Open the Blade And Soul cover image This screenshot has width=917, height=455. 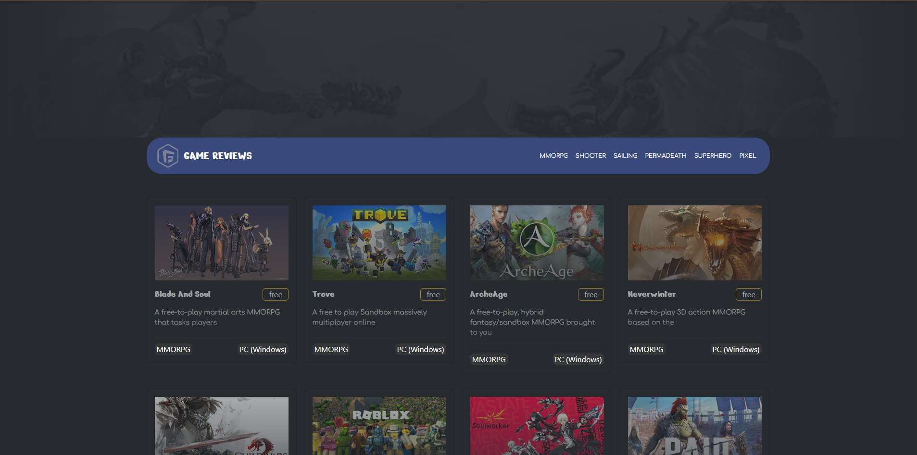pyautogui.click(x=222, y=243)
